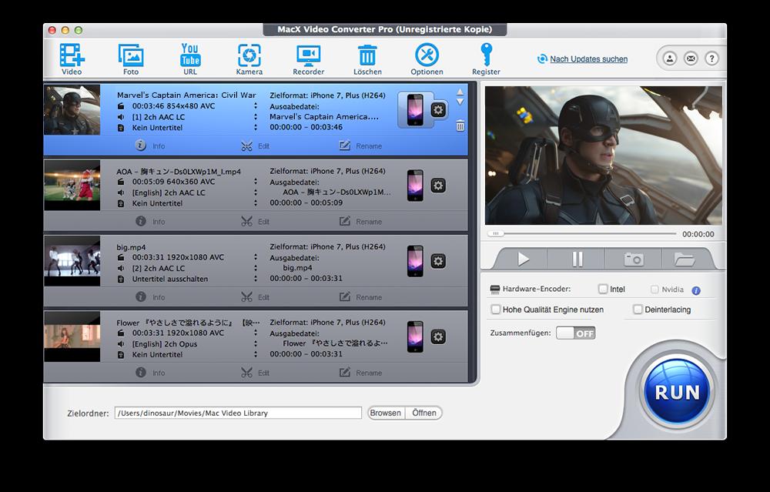Select Captain America video thumbnail

72,109
